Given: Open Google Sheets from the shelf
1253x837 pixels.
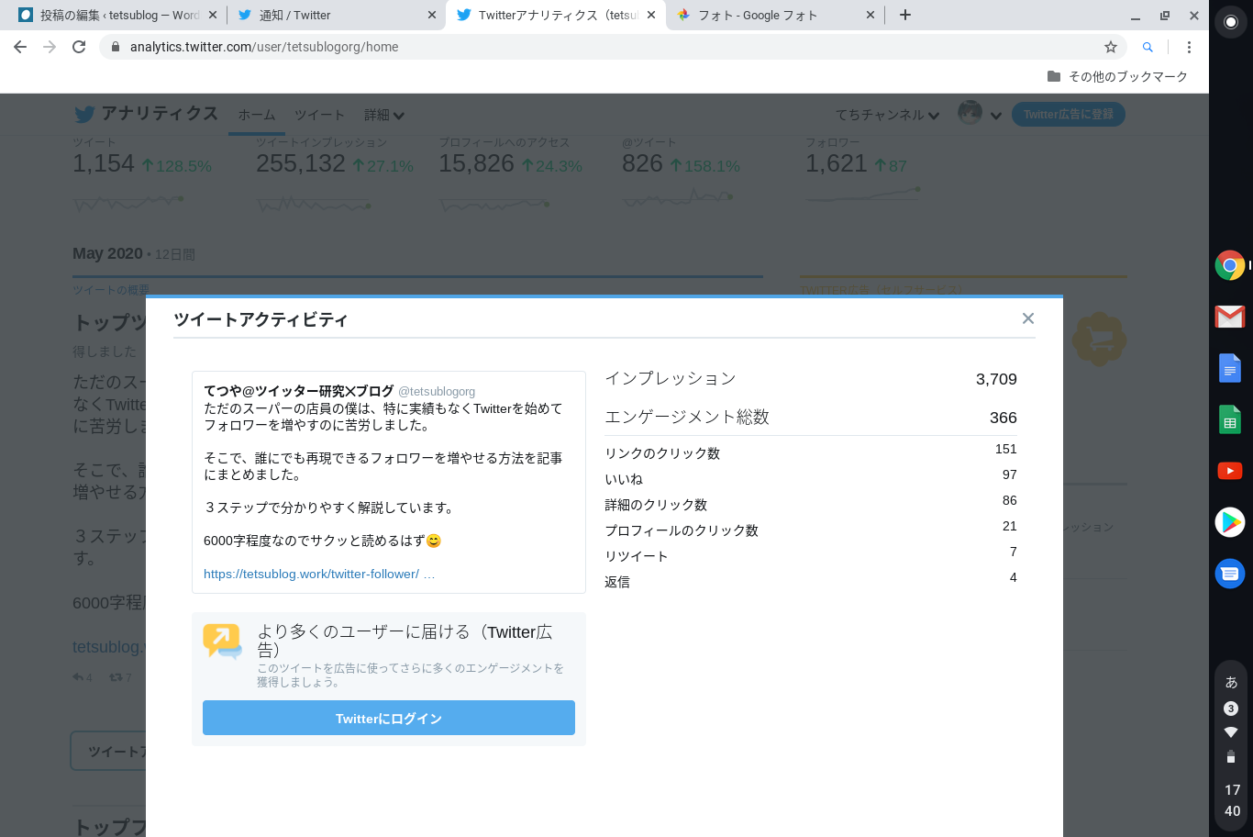Looking at the screenshot, I should (1230, 419).
